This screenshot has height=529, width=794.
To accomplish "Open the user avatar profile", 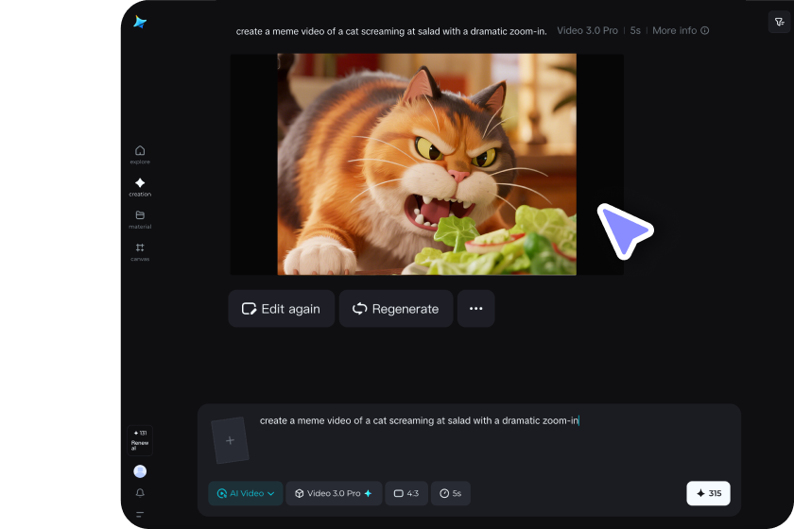I will (x=140, y=471).
